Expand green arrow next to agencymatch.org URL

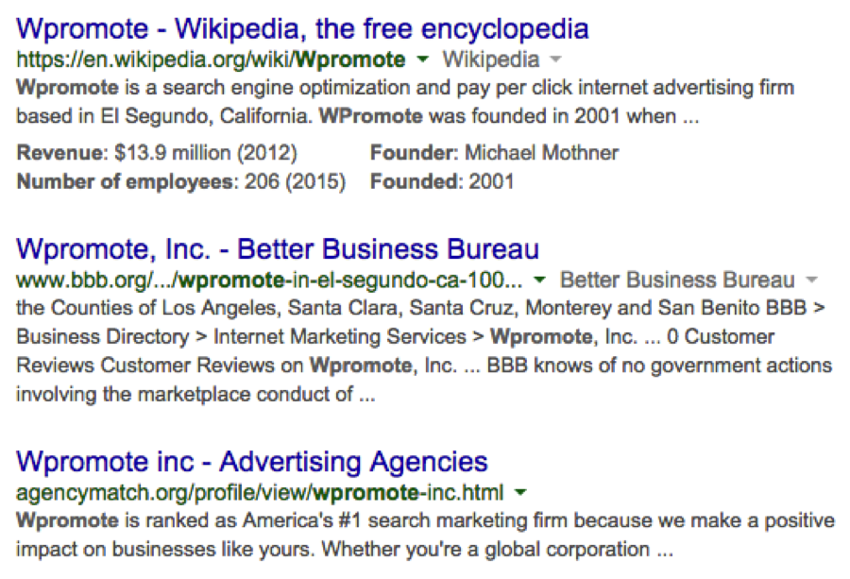[520, 492]
